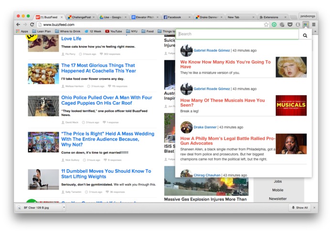Open Food bookmark folder
The height and width of the screenshot is (236, 332).
coord(147,32)
